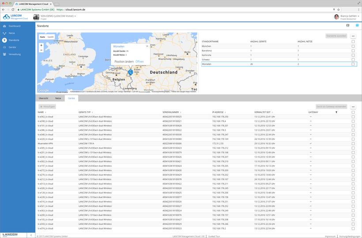Click the browser address bar

(175, 10)
